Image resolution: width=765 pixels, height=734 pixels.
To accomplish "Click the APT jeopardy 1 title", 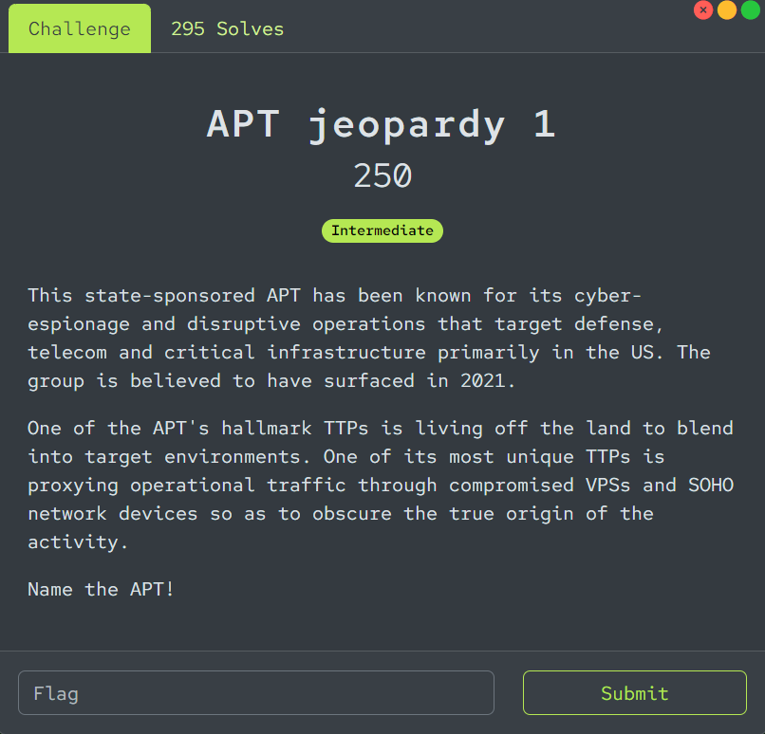I will click(382, 125).
